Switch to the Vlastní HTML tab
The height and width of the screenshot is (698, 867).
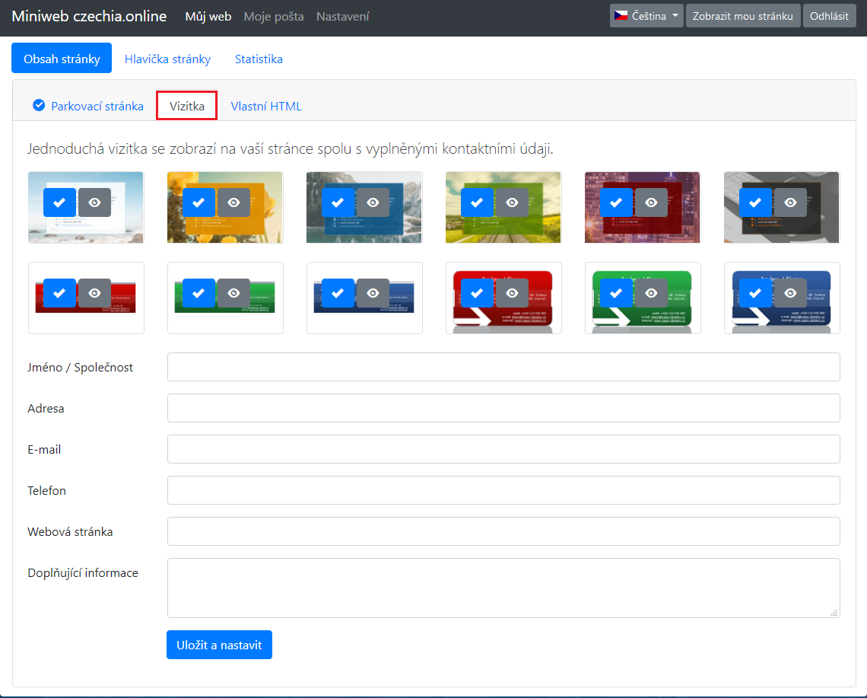(x=266, y=106)
